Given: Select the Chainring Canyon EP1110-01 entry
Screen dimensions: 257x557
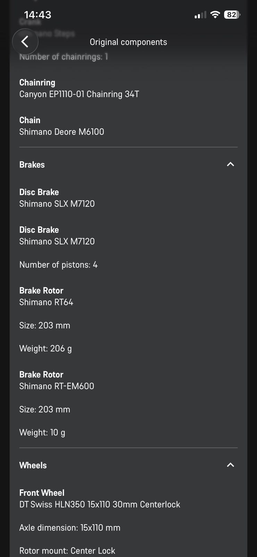Looking at the screenshot, I should click(79, 88).
